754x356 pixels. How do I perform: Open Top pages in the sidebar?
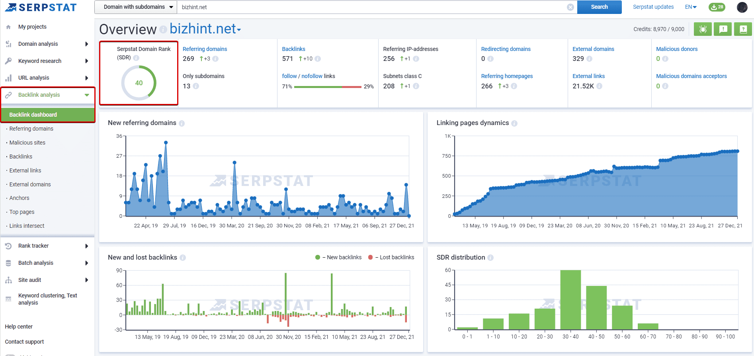[x=21, y=212]
